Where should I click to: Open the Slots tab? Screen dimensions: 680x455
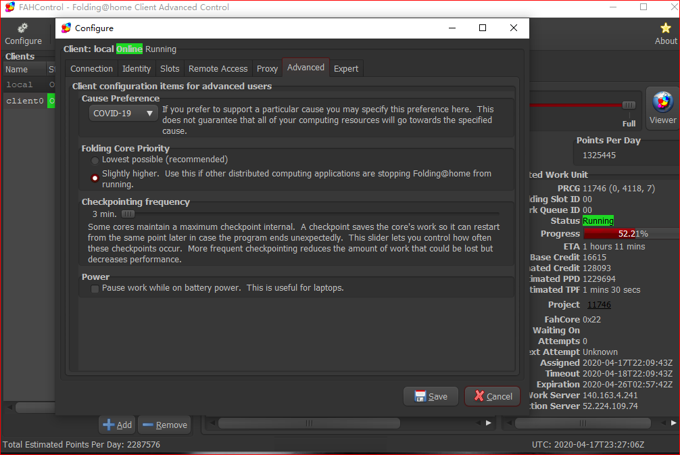170,68
